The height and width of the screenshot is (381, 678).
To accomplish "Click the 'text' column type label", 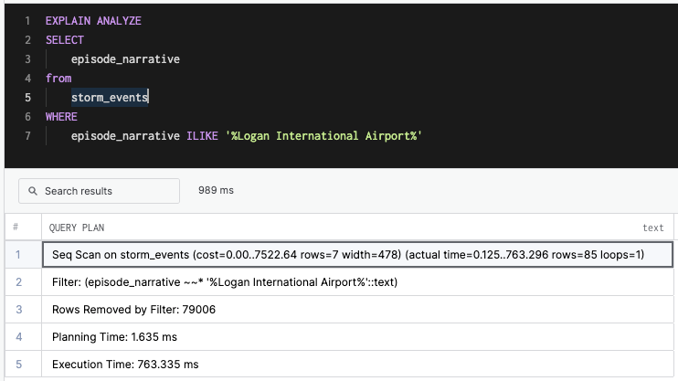I will click(x=653, y=228).
